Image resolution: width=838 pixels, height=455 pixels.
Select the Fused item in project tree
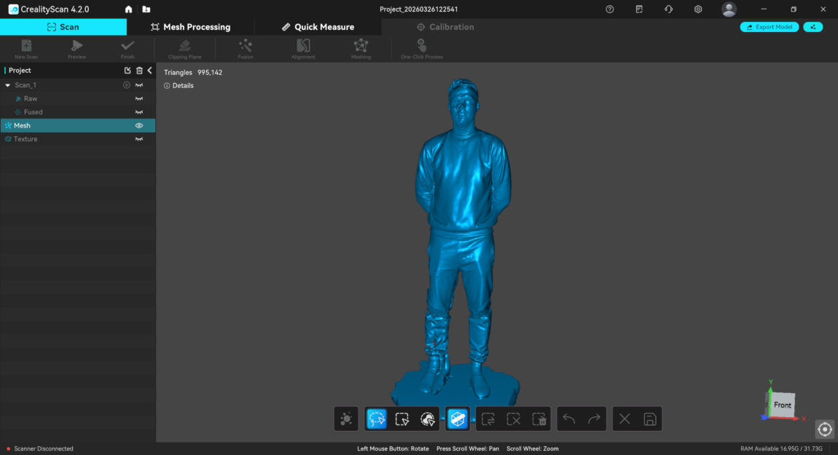33,112
